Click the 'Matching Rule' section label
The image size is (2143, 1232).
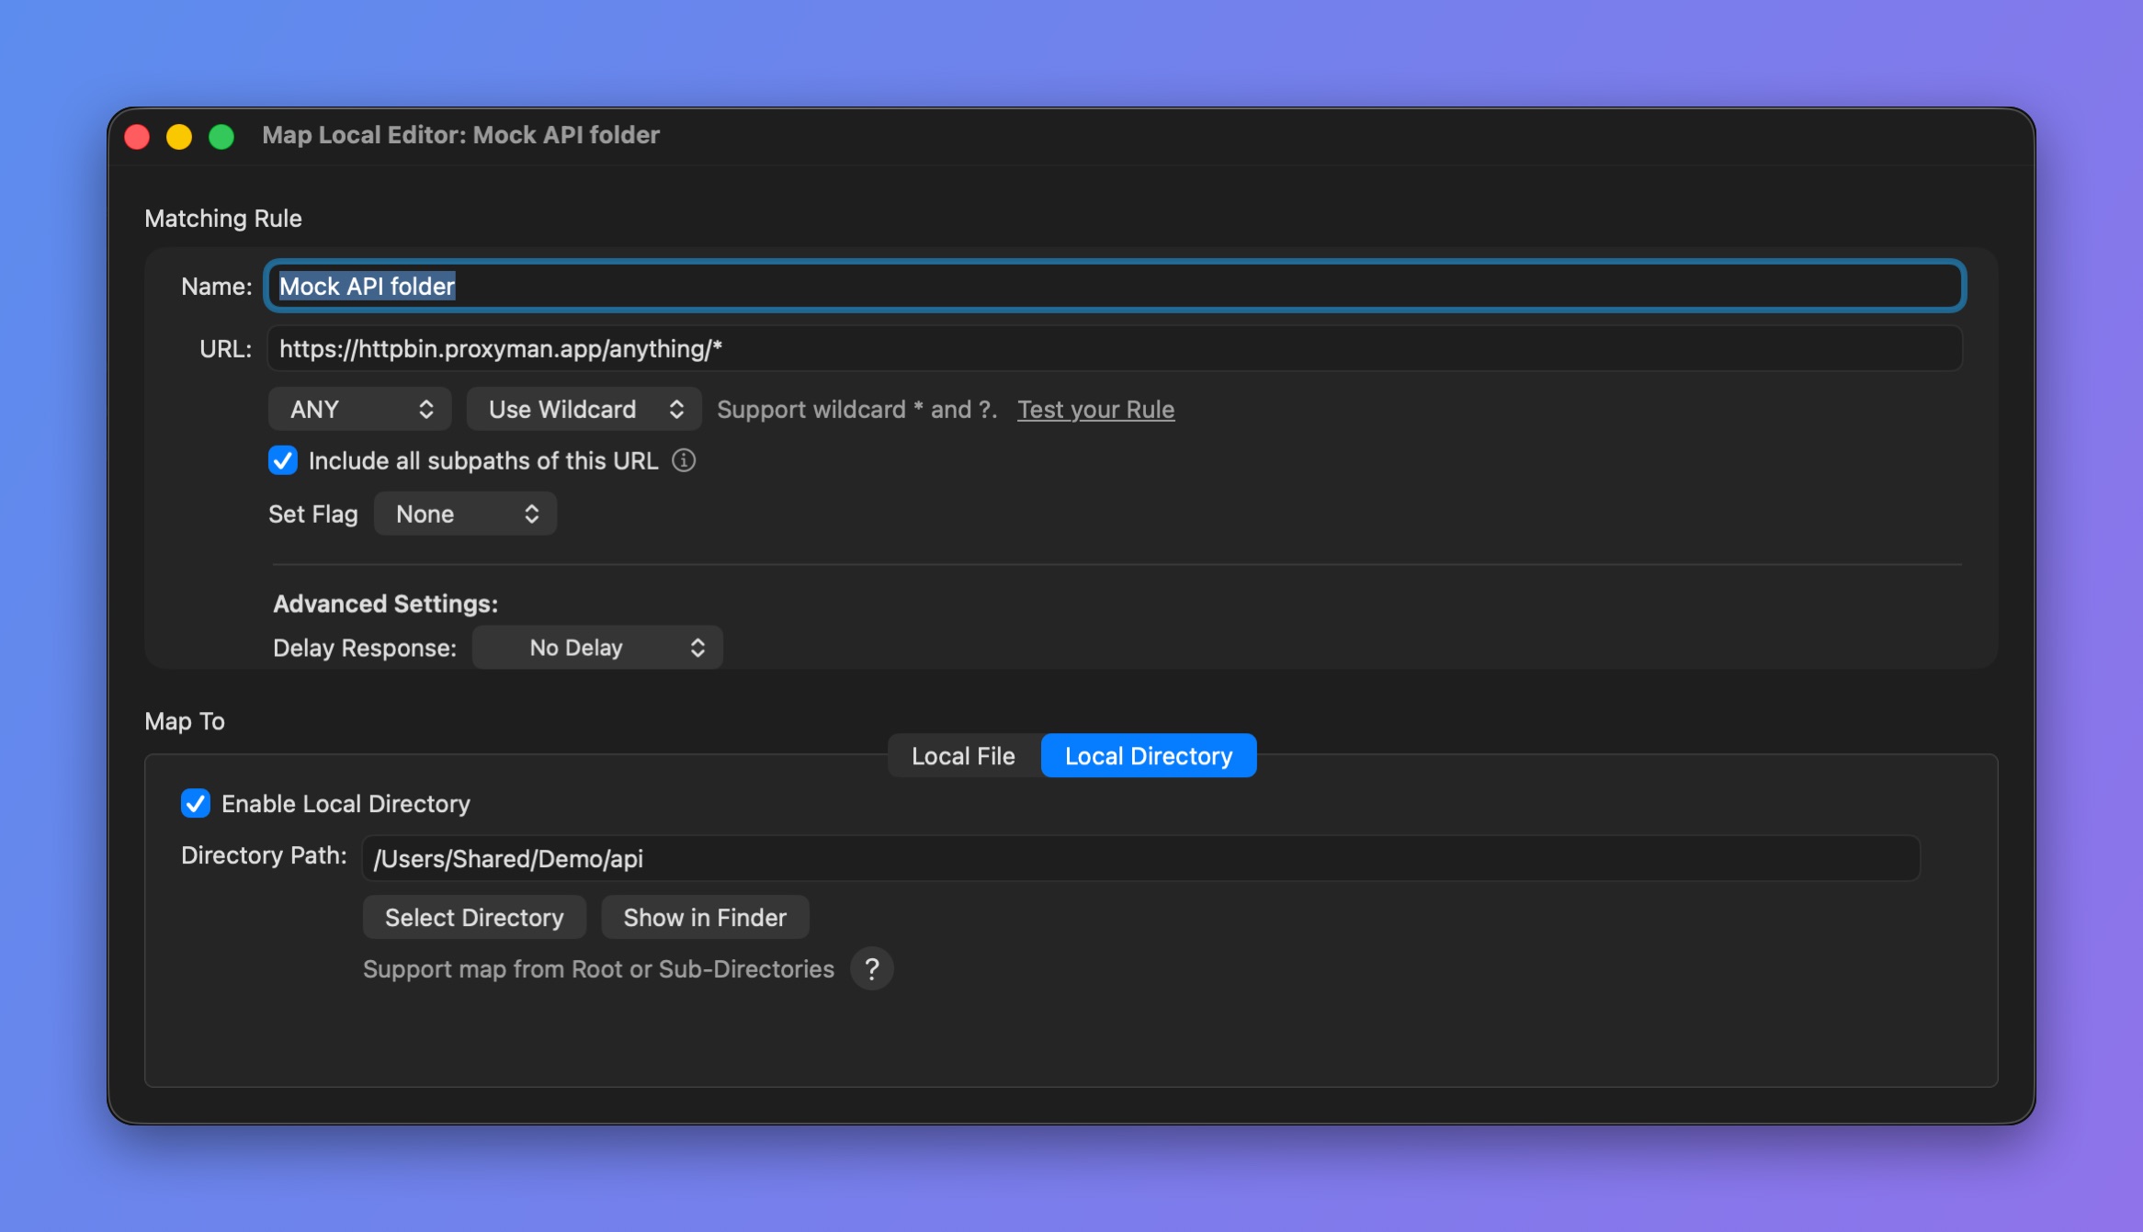(x=223, y=218)
